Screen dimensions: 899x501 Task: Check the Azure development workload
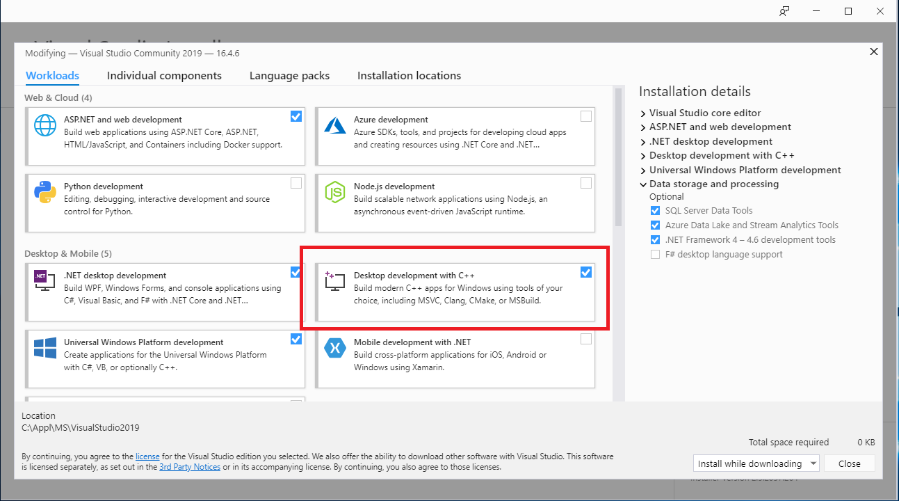pyautogui.click(x=586, y=116)
